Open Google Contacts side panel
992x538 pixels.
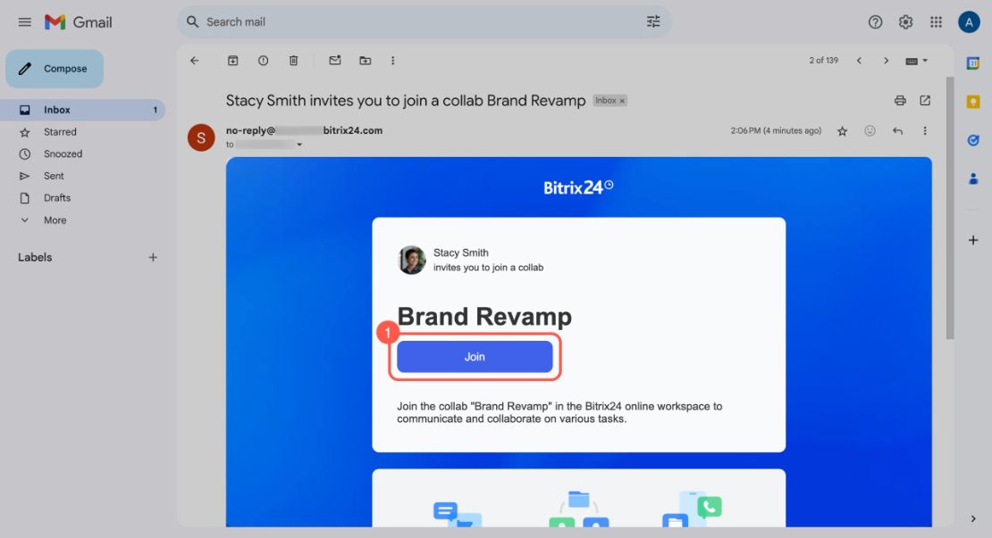click(973, 179)
